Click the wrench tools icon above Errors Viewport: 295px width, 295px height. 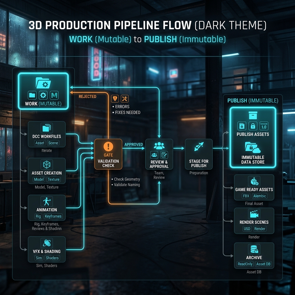pyautogui.click(x=124, y=99)
